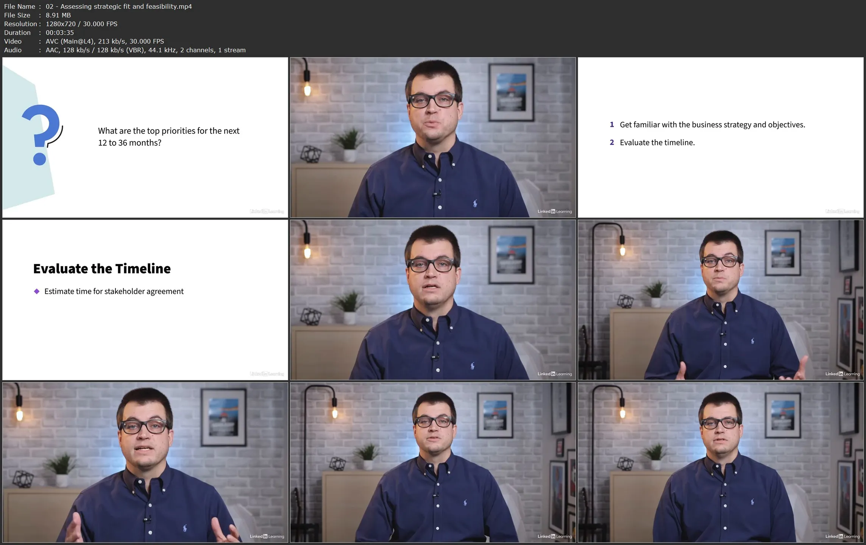
Task: Click the purple diamond bullet icon
Action: point(37,291)
